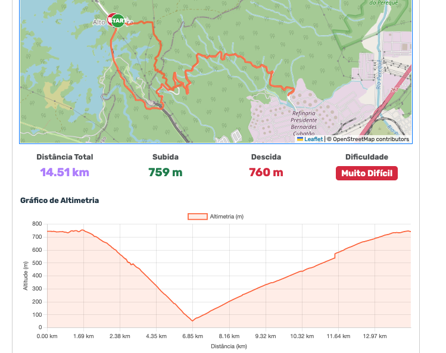Click the Altimetria (m) legend text

point(227,217)
